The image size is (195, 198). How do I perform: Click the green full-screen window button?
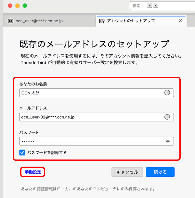tap(25, 6)
